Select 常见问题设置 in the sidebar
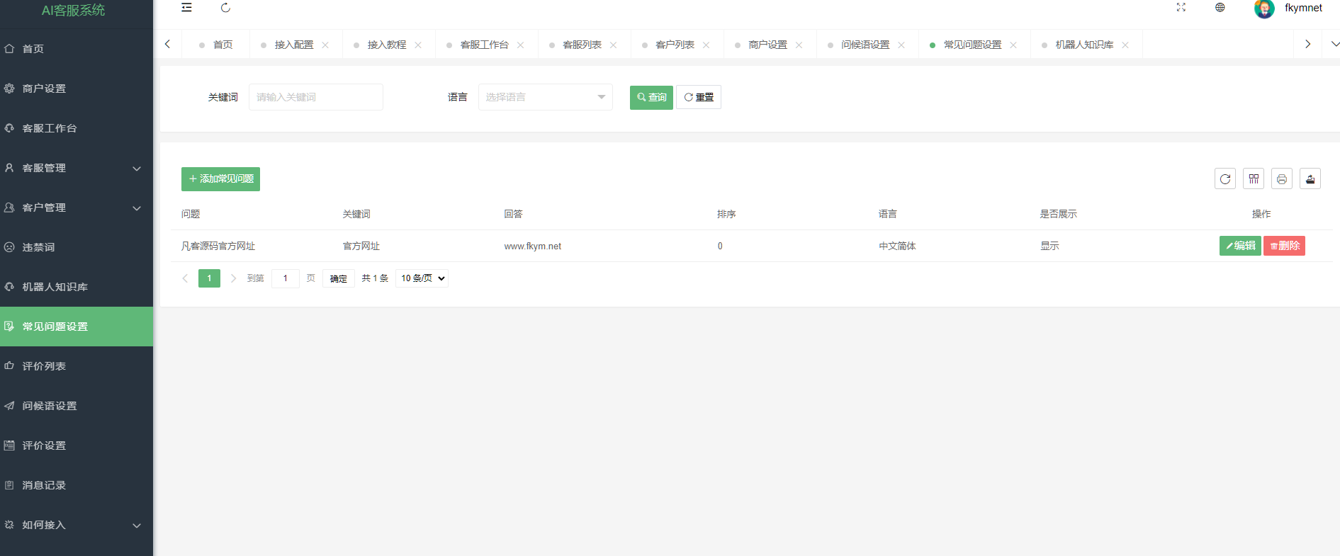Image resolution: width=1340 pixels, height=556 pixels. coord(77,327)
